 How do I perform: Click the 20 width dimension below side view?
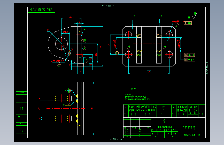(81, 72)
